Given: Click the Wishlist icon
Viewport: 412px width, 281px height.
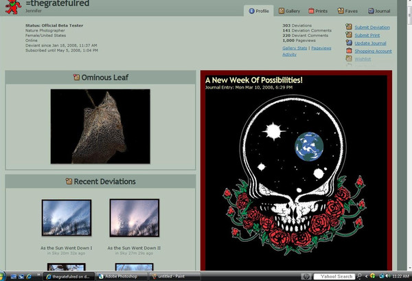Looking at the screenshot, I should point(349,58).
